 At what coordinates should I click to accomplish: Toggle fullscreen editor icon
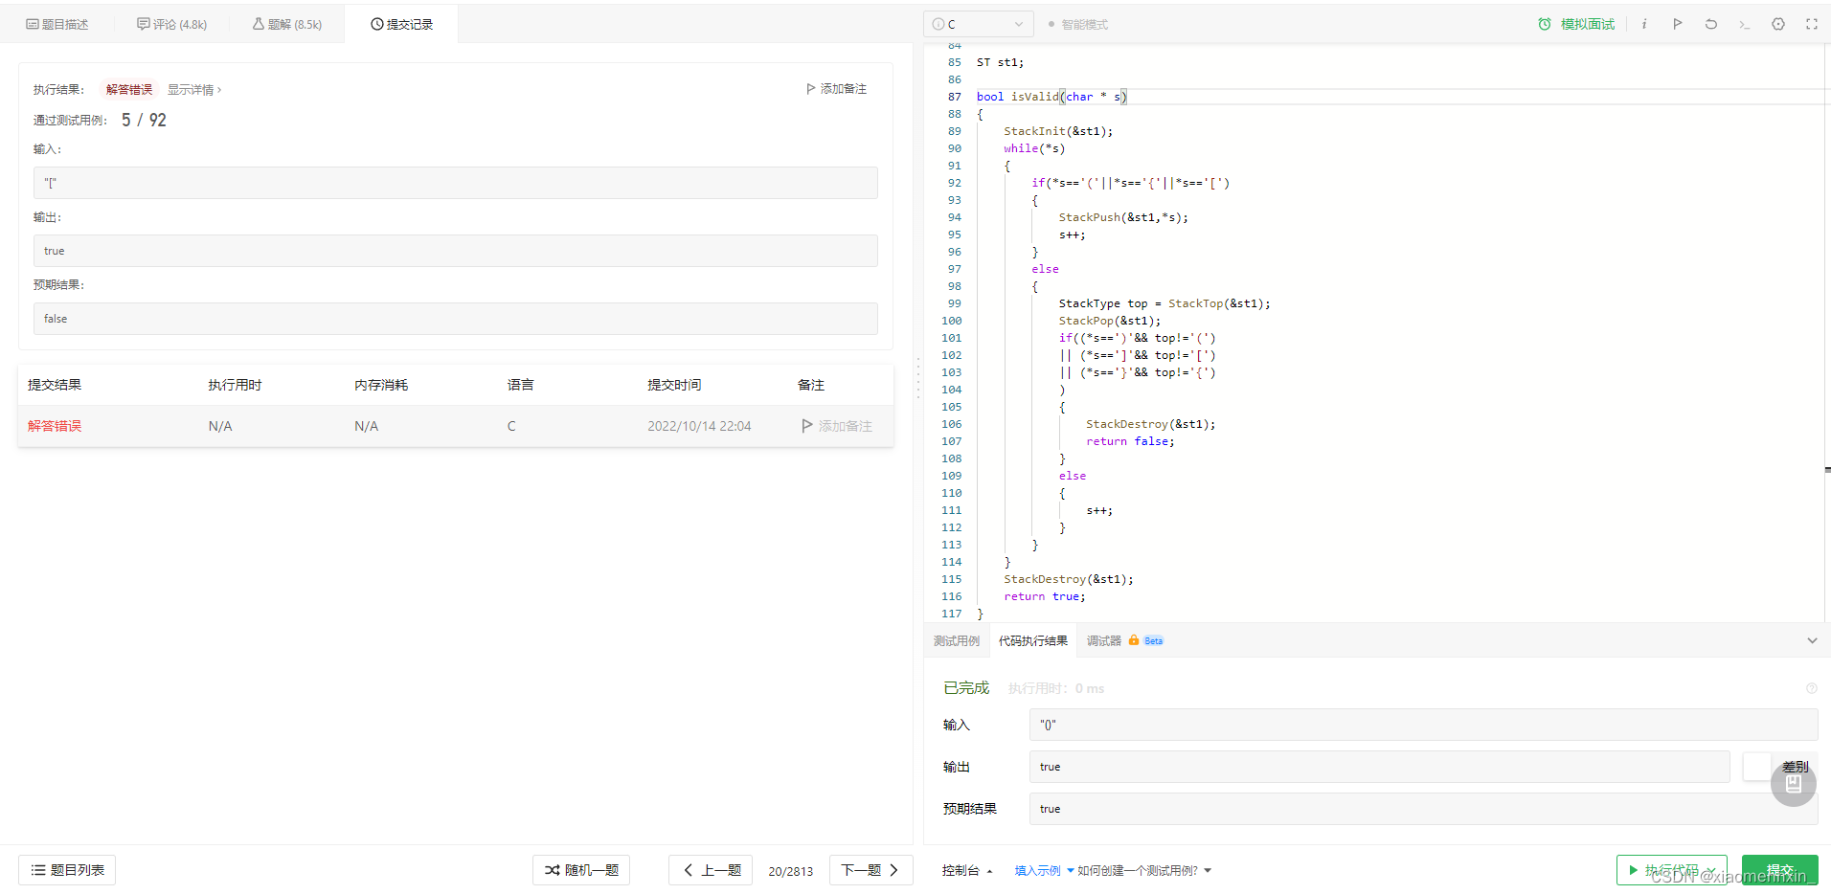[1812, 24]
